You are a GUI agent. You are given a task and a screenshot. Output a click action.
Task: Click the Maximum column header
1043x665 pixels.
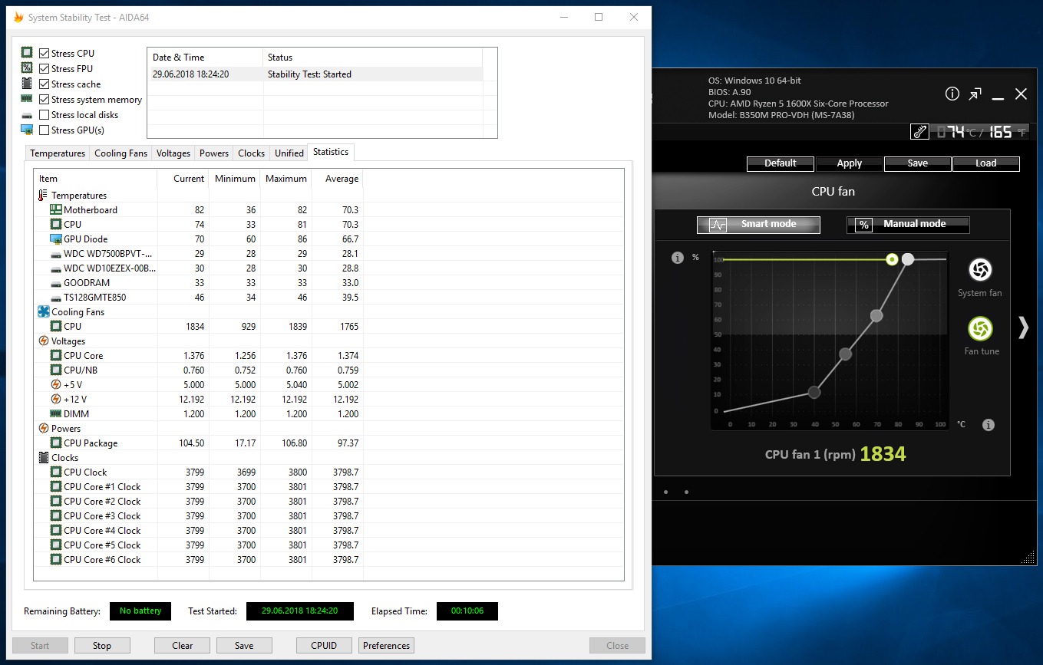pos(286,179)
